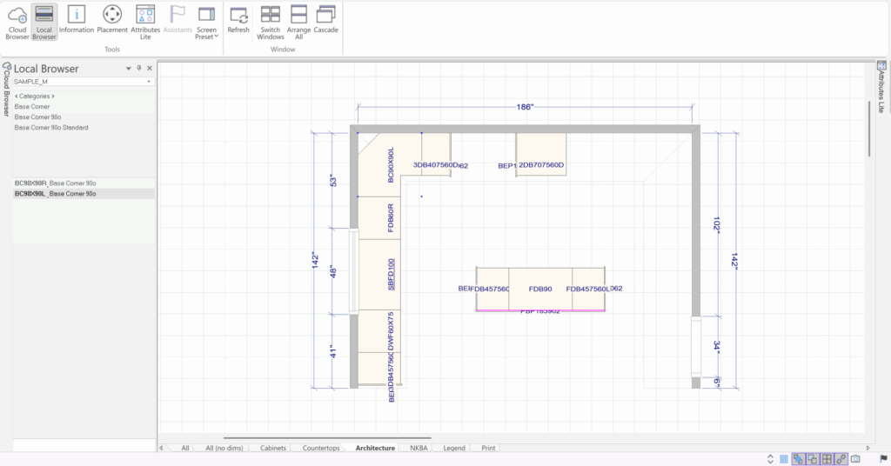Open Attributes Lite from the ribbon
This screenshot has height=466, width=891.
(145, 23)
